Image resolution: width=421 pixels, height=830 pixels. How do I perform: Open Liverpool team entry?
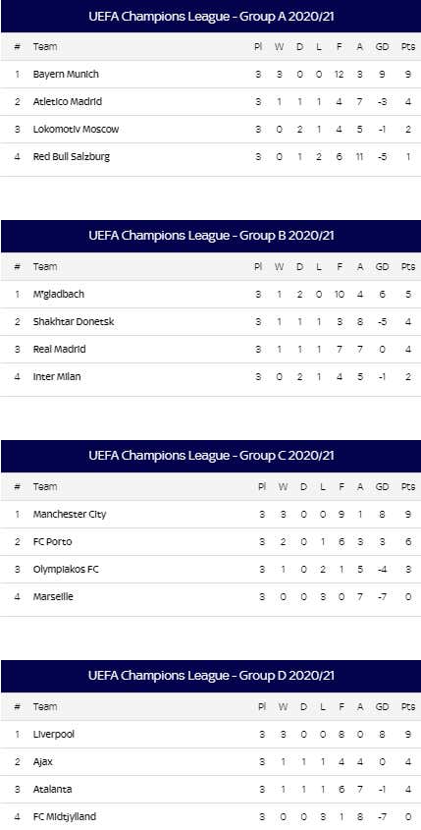coord(53,734)
